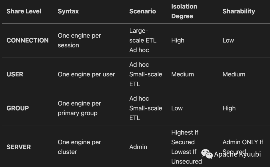Click the 'One engine per primary group' cell
Viewport: 270px width, 167px height.
click(79, 108)
